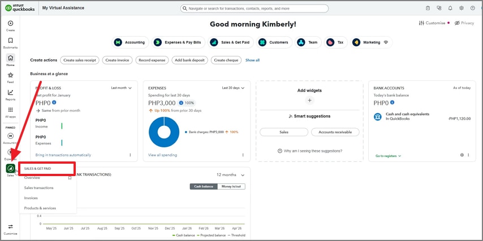Expand the 12 months dropdown
Image resolution: width=483 pixels, height=241 pixels.
[230, 175]
